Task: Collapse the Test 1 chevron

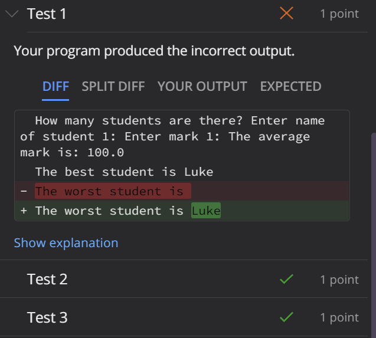Action: [x=12, y=14]
